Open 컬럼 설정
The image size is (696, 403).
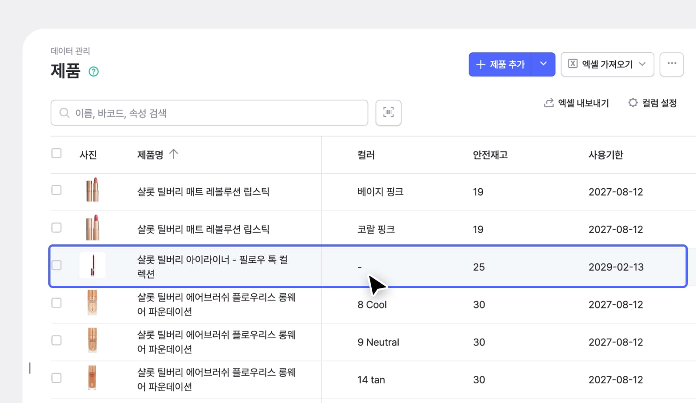[x=652, y=103]
